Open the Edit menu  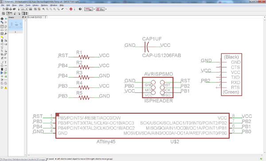tap(8, 5)
